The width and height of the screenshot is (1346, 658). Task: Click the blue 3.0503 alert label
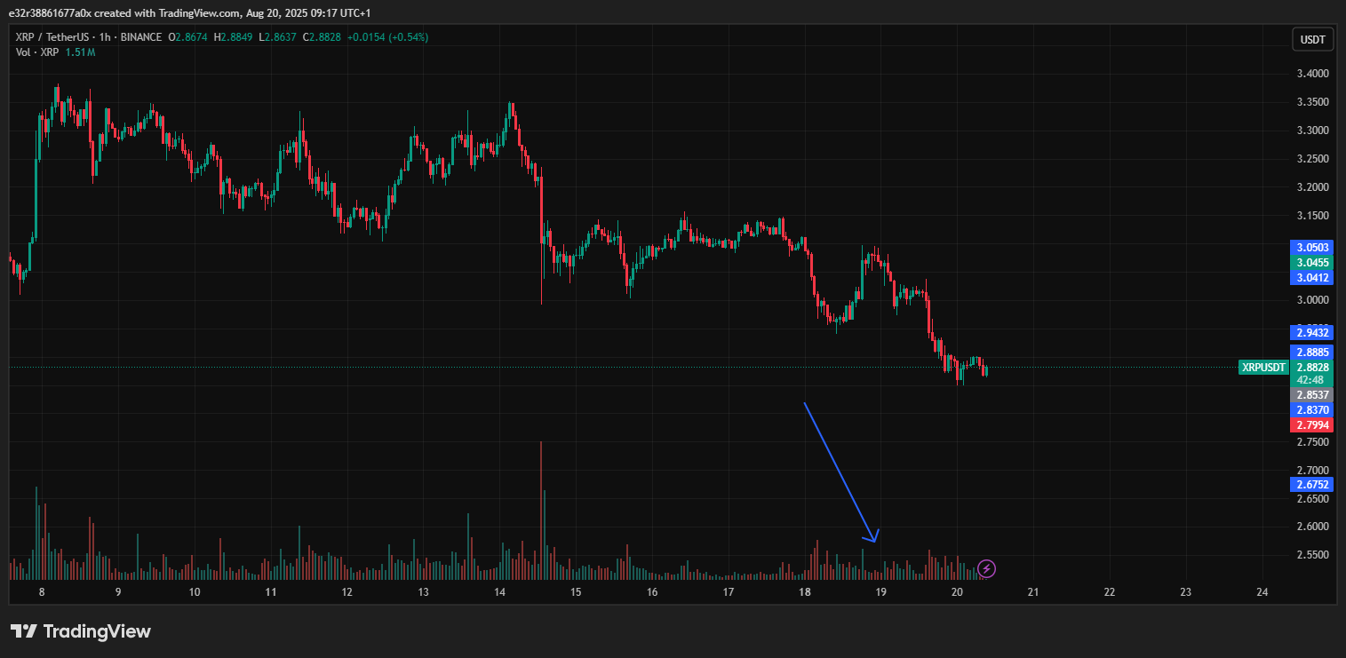pos(1310,247)
